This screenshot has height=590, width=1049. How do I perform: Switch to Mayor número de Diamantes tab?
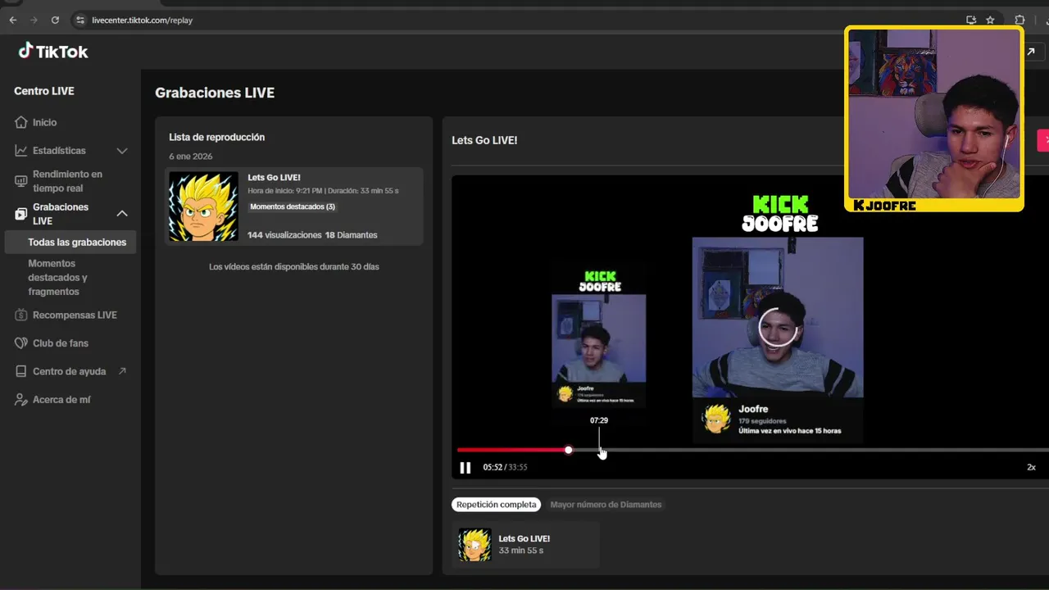pyautogui.click(x=606, y=505)
